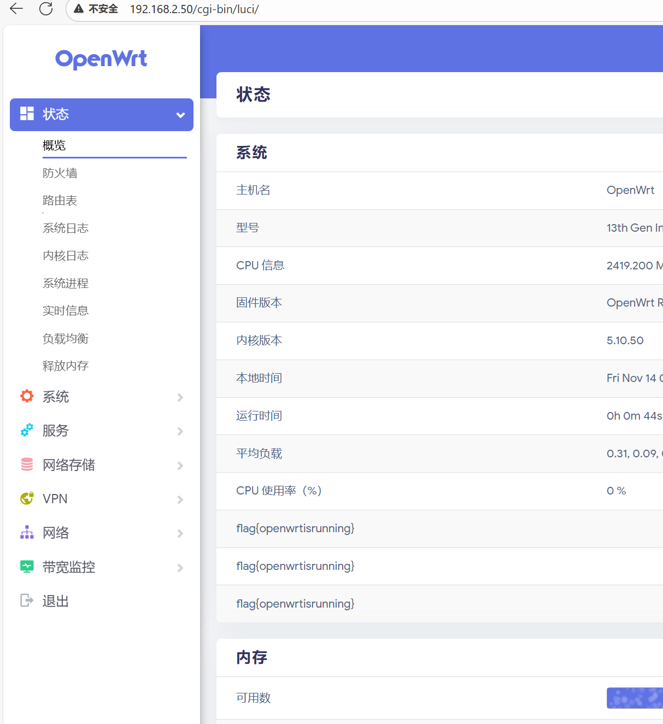Click the 可用数 memory progress bar
This screenshot has width=663, height=724.
coord(634,698)
